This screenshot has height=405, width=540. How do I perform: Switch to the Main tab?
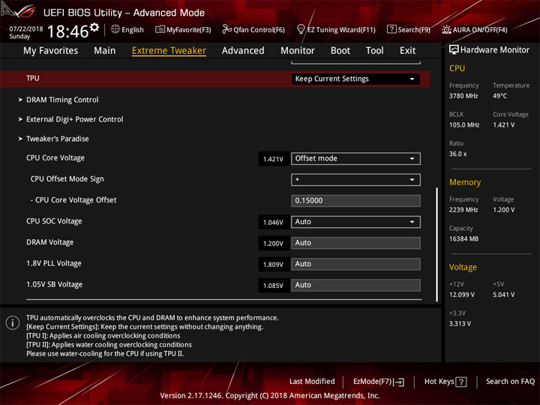pyautogui.click(x=105, y=51)
